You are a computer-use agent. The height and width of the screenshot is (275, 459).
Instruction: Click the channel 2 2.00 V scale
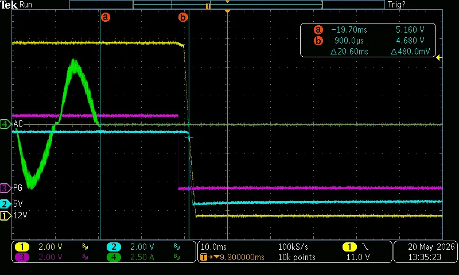142,247
